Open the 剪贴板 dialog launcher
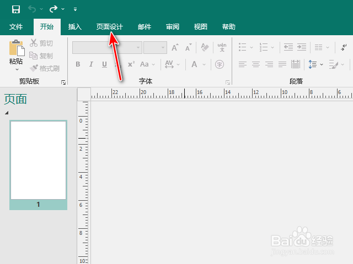The image size is (353, 264). click(63, 82)
